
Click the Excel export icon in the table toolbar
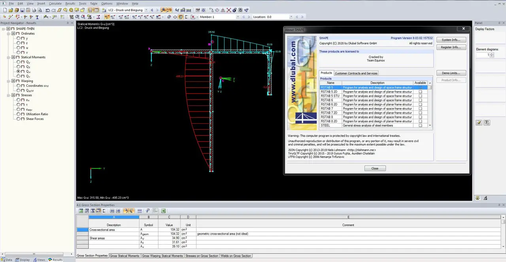coord(163,211)
